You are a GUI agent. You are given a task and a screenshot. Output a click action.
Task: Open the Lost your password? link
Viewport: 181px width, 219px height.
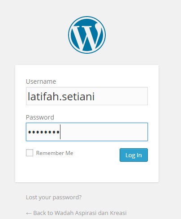[x=54, y=198]
